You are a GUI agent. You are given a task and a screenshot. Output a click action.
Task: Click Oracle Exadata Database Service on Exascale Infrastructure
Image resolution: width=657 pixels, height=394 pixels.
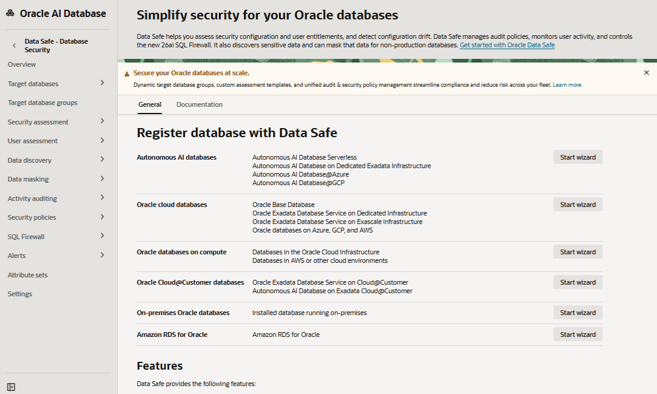click(337, 222)
